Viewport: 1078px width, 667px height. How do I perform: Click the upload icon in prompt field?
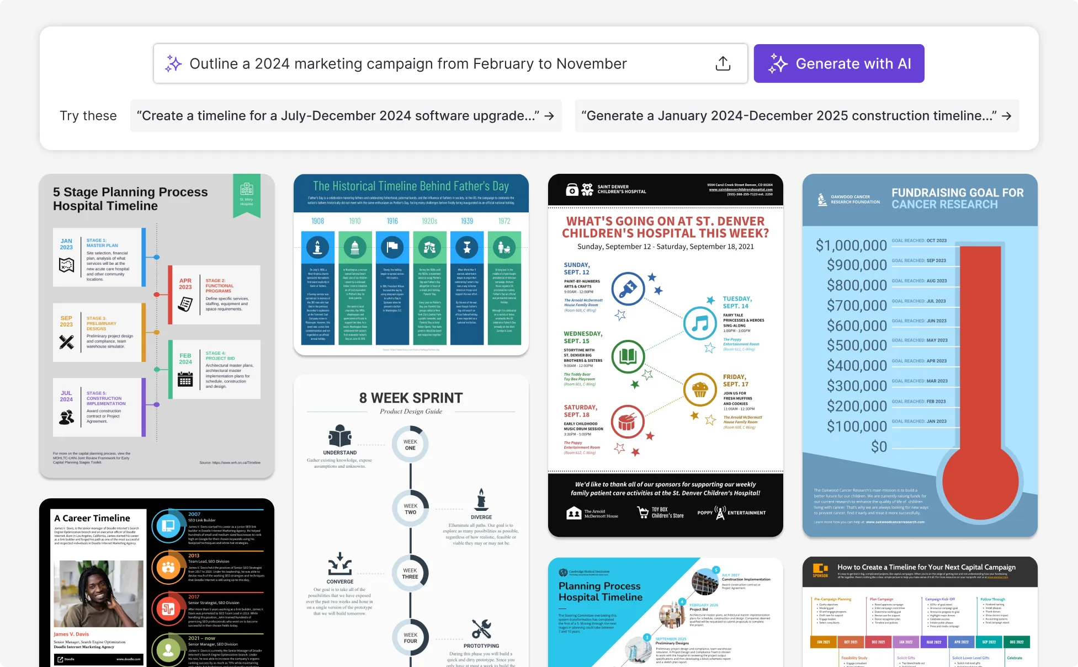723,63
